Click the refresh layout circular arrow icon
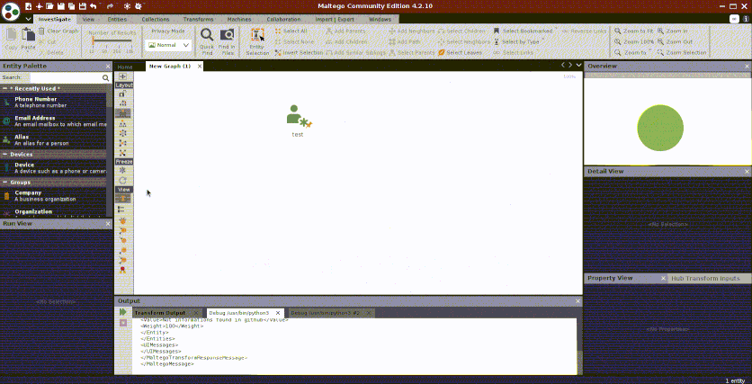Screen dimensions: 752x384 click(122, 180)
